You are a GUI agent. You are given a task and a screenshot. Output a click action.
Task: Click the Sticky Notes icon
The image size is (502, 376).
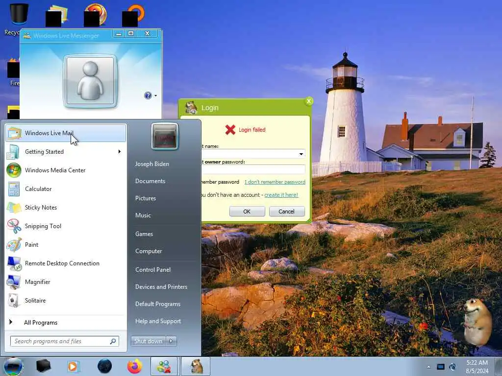[x=14, y=208]
